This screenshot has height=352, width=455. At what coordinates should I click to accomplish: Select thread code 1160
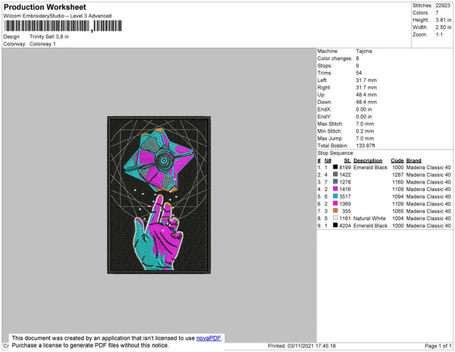398,182
